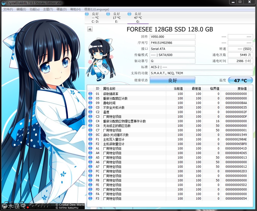Image resolution: width=257 pixels, height=211 pixels.
Task: Click status orb for attribute C4 row
Action: coord(90,121)
